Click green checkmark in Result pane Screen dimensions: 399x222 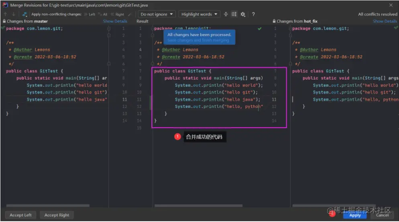(260, 28)
